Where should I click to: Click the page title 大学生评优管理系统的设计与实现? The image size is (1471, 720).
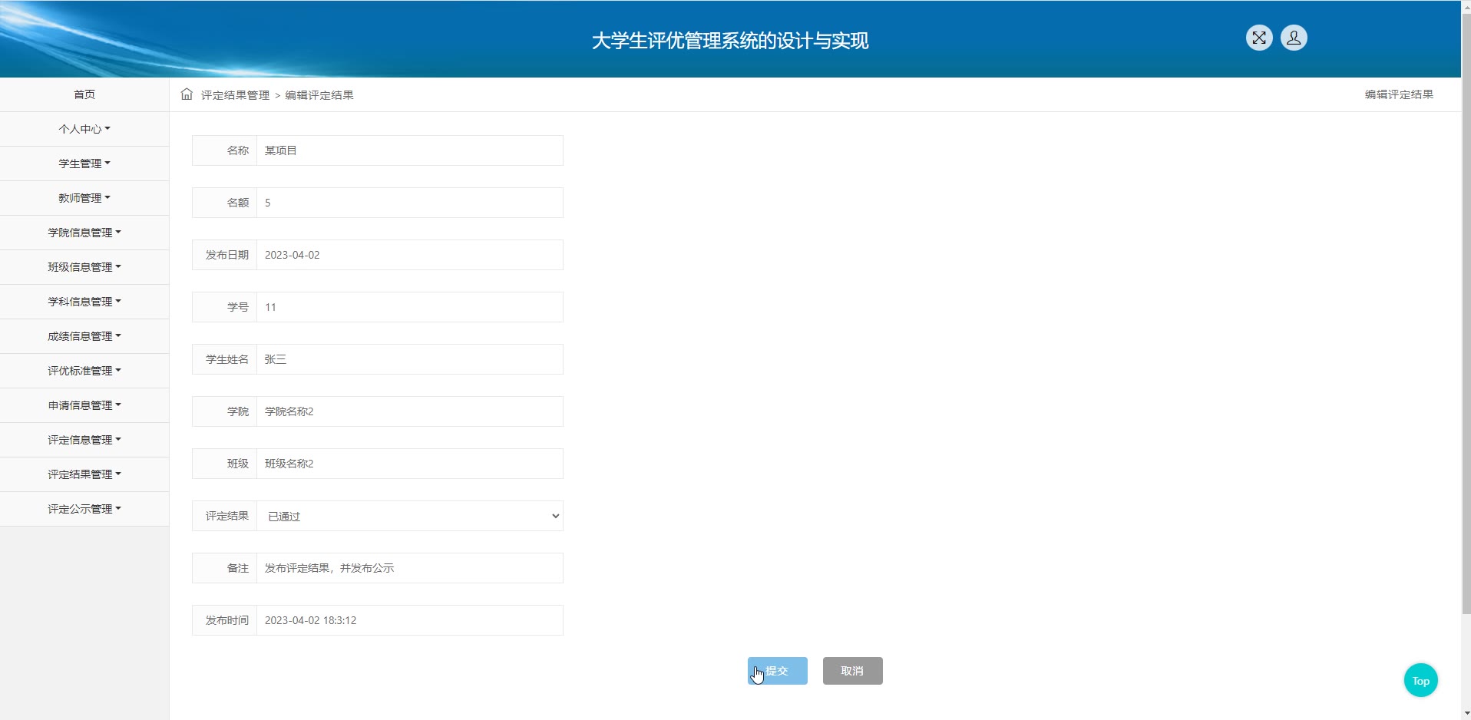click(730, 41)
